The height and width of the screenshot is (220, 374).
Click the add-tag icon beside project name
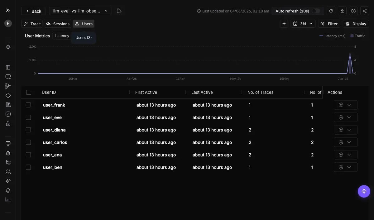(x=119, y=11)
